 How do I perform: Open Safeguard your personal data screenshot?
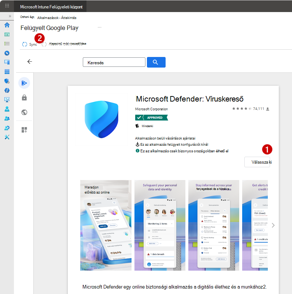[x=160, y=225]
